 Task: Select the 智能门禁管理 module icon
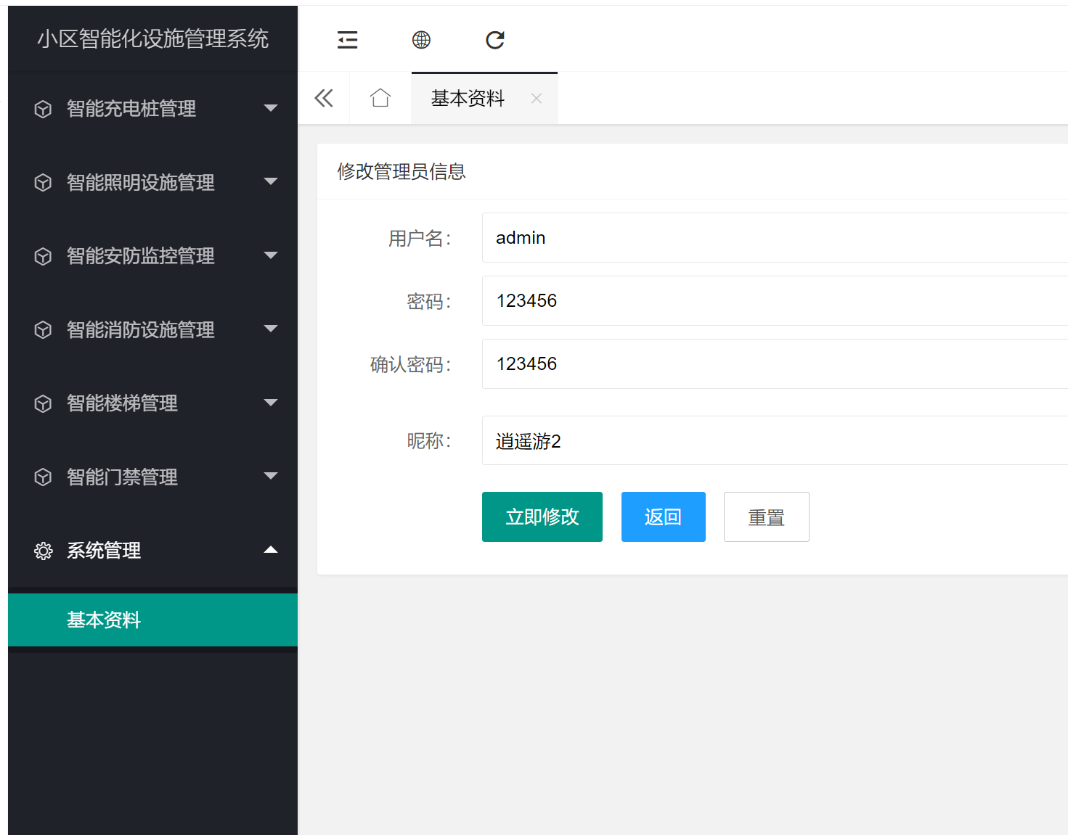(x=43, y=477)
